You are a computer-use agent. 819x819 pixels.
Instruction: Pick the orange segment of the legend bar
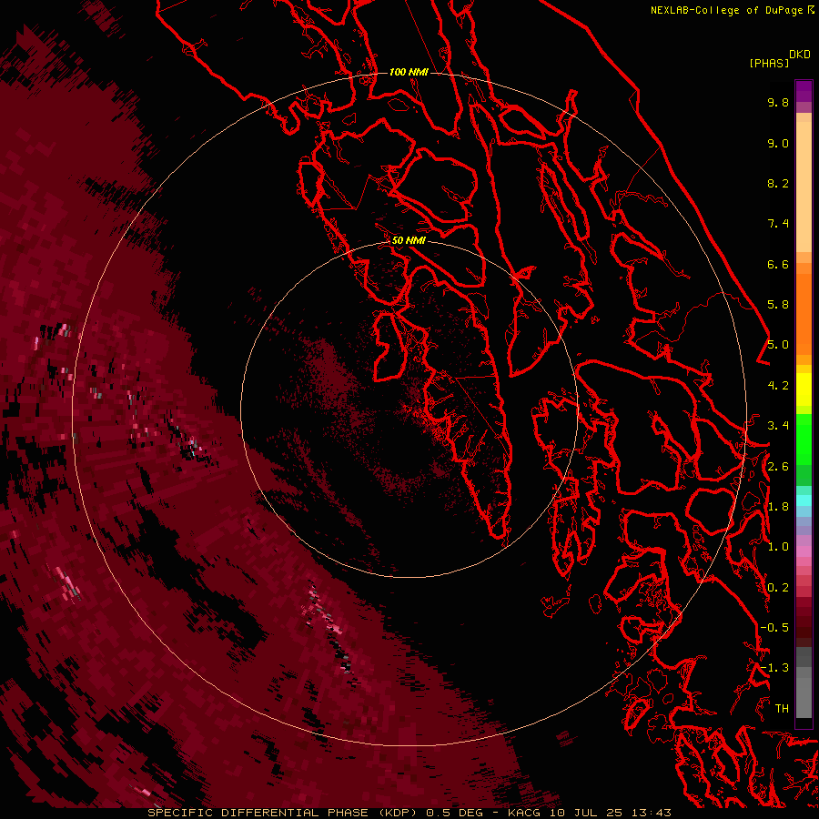804,313
